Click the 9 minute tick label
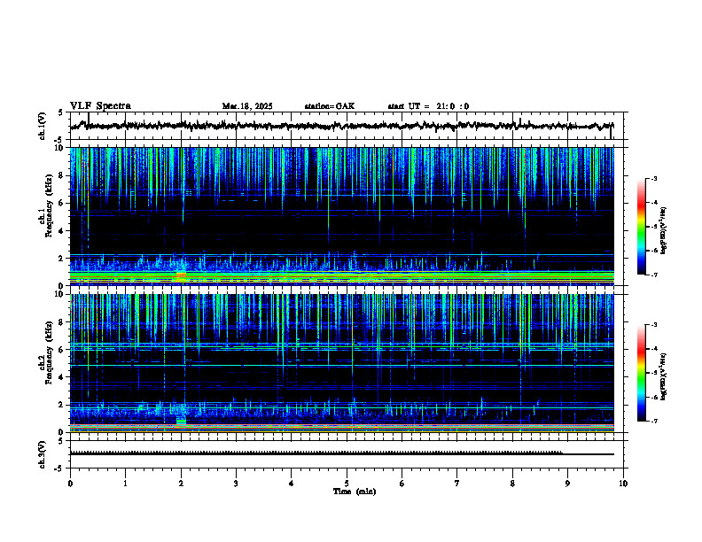This screenshot has width=702, height=542. (x=567, y=484)
